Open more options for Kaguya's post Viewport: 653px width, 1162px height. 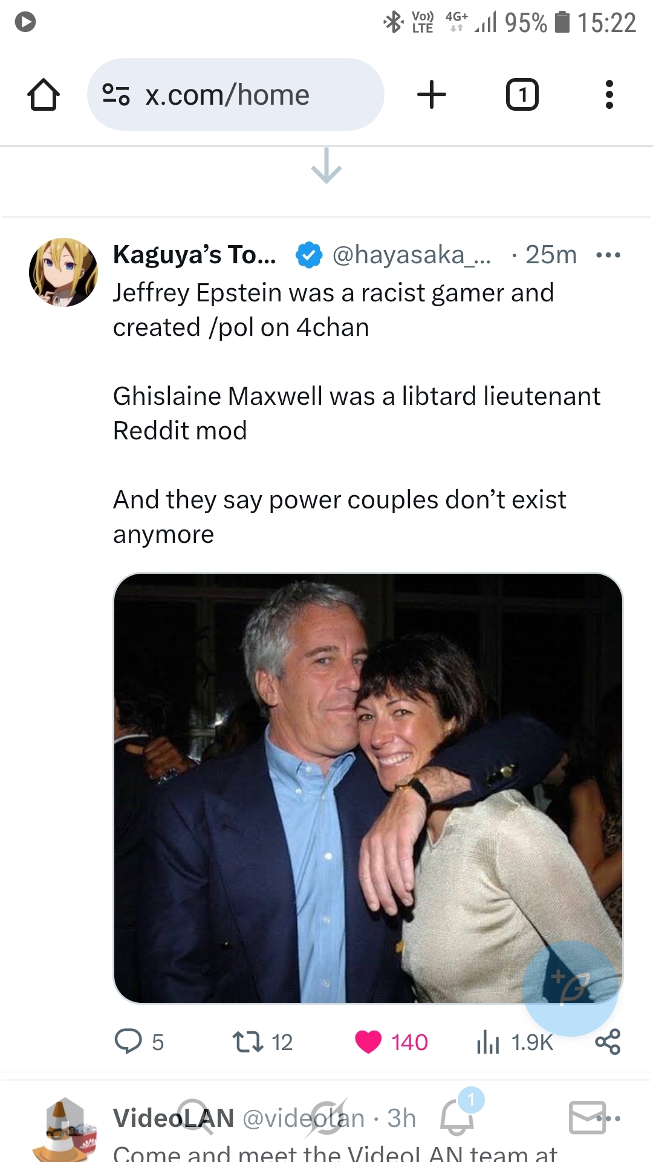[608, 255]
